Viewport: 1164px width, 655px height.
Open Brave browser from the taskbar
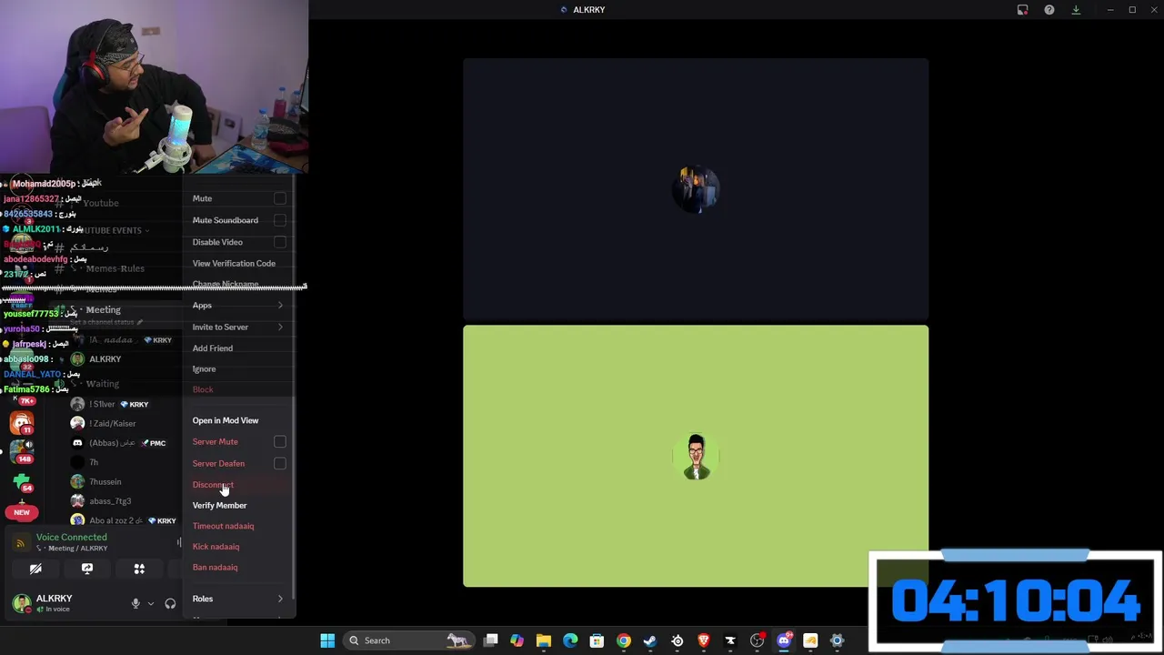(704, 640)
